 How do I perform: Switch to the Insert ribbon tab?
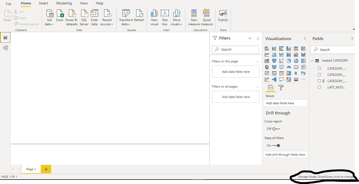tap(44, 3)
